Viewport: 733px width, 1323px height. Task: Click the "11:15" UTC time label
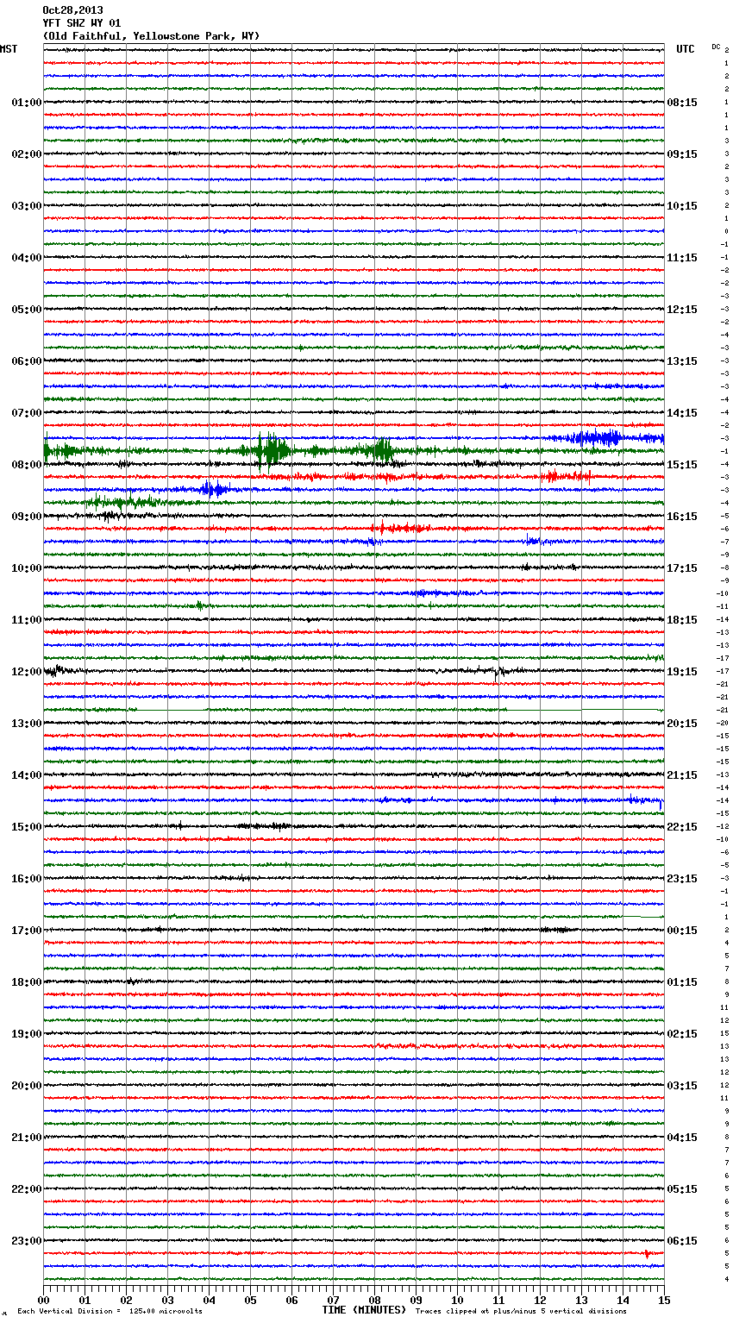682,258
